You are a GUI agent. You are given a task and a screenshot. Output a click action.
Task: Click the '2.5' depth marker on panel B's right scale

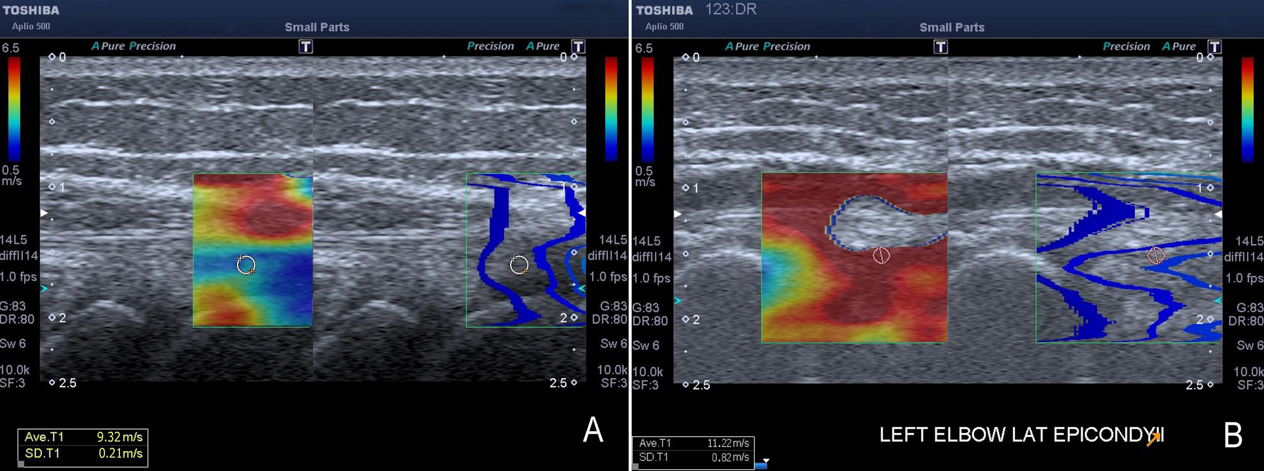[1194, 385]
